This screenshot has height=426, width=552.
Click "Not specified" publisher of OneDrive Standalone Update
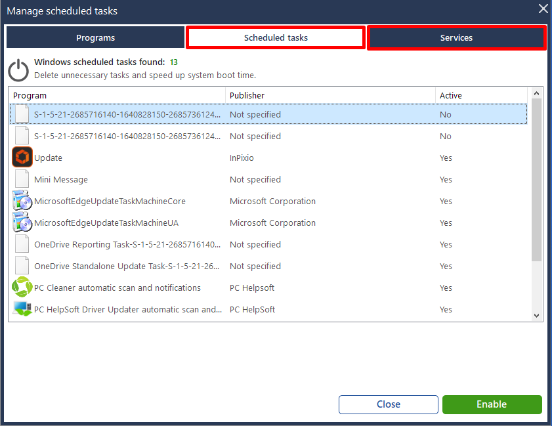(x=255, y=266)
